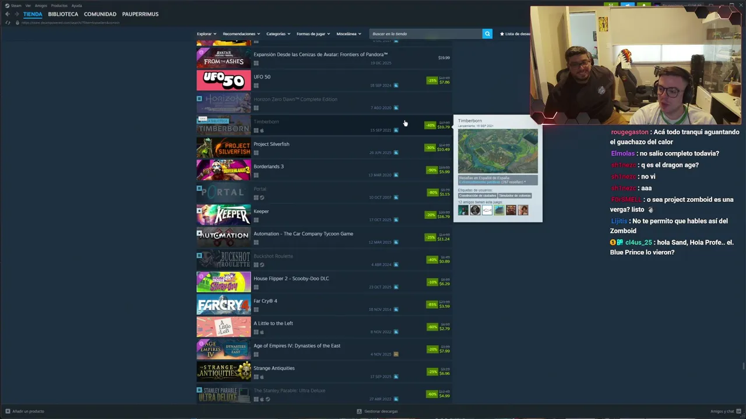This screenshot has width=746, height=419.
Task: Open the Strange Antiquities thumbnail
Action: pos(224,372)
